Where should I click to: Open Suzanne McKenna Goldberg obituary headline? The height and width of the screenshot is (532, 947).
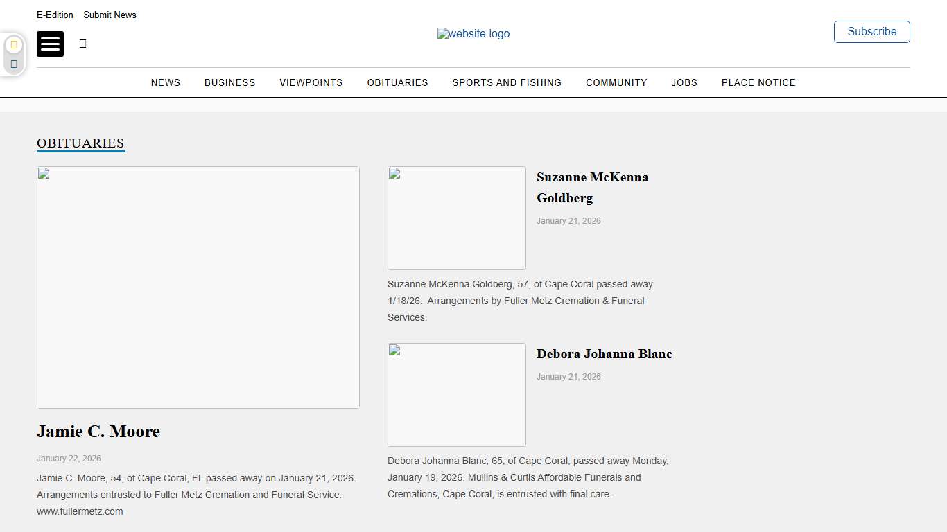click(592, 187)
